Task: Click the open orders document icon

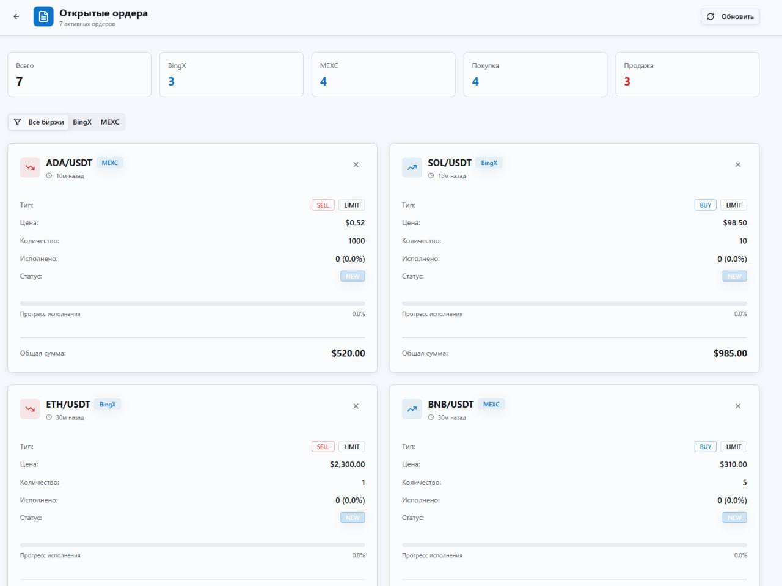Action: point(43,16)
